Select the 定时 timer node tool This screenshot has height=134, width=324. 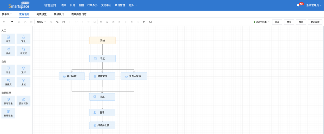point(23,70)
